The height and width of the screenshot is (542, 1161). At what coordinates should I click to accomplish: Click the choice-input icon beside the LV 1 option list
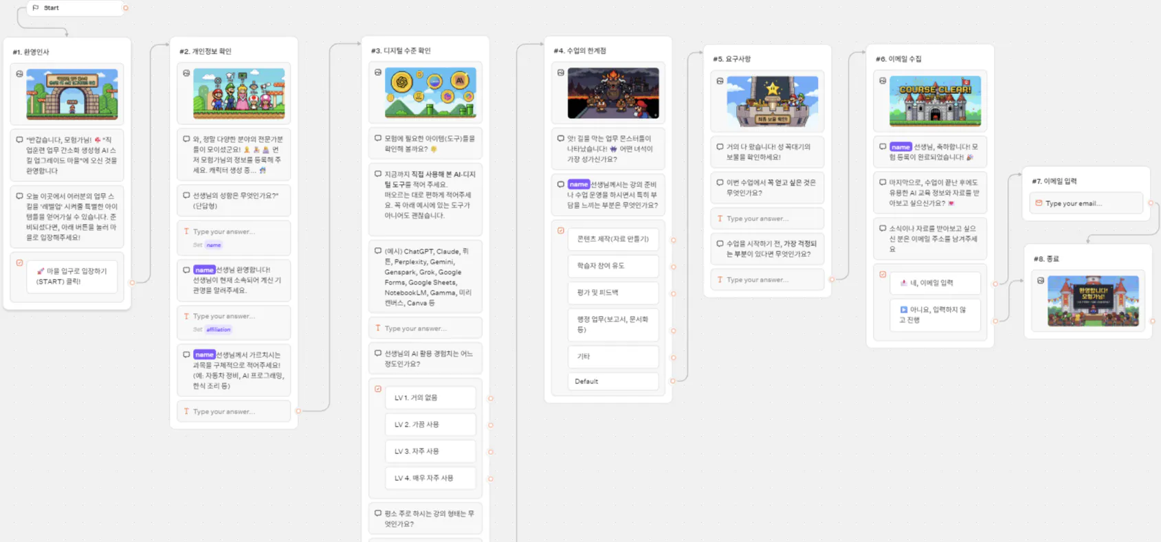[x=377, y=389]
